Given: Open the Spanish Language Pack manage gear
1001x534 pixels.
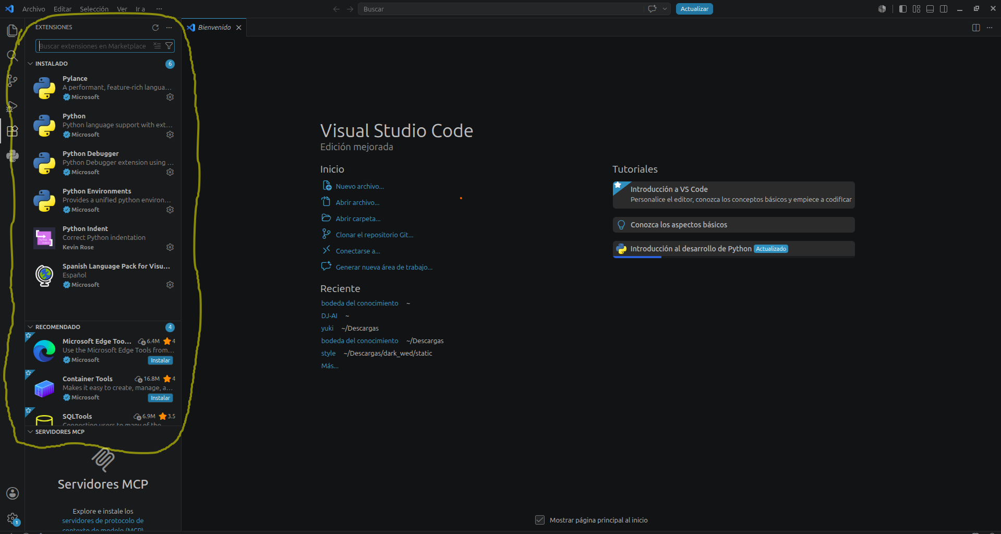Looking at the screenshot, I should [170, 285].
